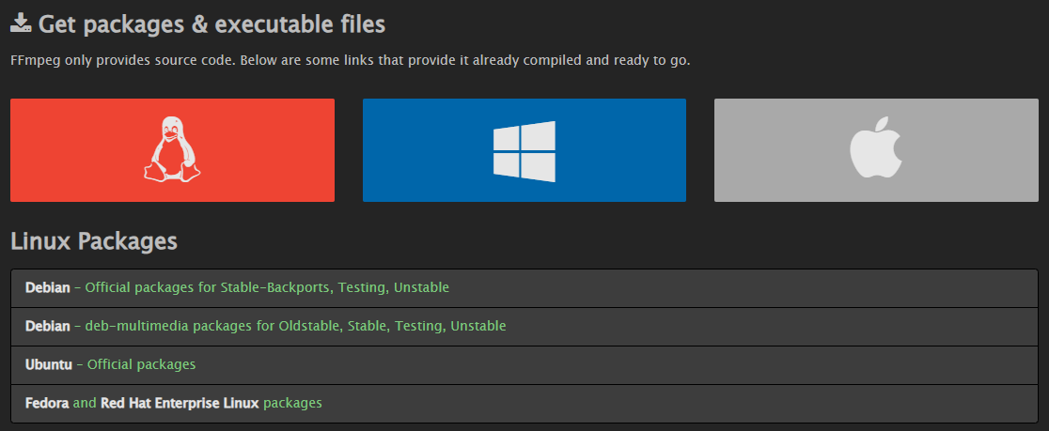Select the Windows logo tile
Image resolution: width=1049 pixels, height=431 pixels.
point(524,150)
